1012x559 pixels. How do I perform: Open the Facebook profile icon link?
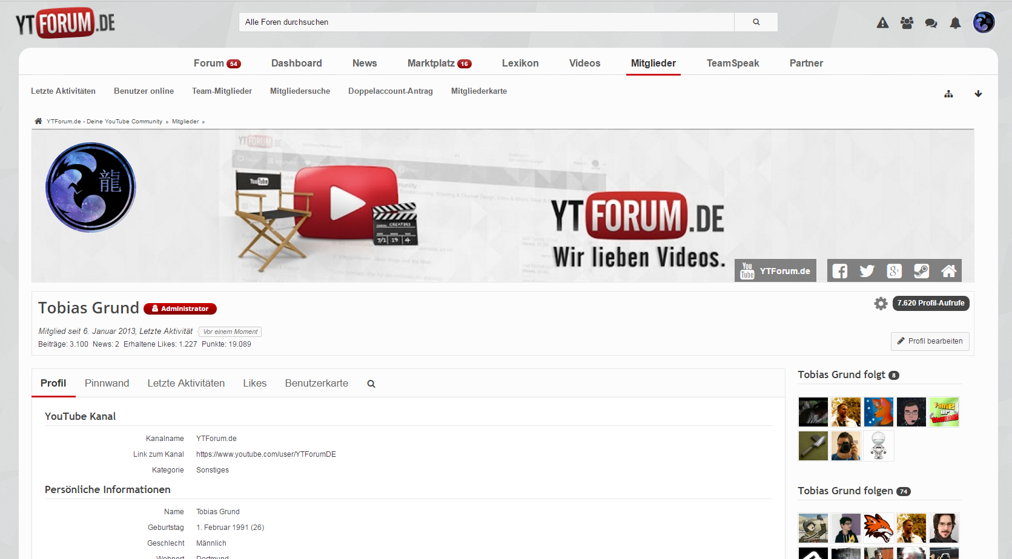click(839, 271)
